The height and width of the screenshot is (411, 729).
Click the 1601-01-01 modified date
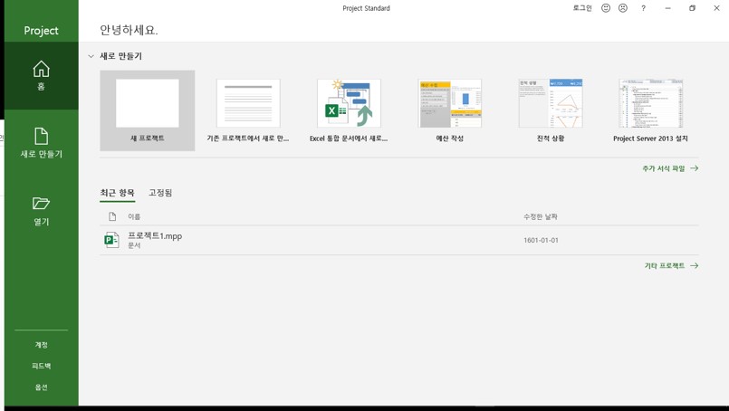pyautogui.click(x=541, y=241)
